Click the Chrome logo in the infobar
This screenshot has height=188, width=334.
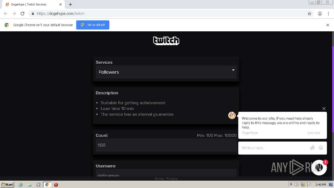7,25
